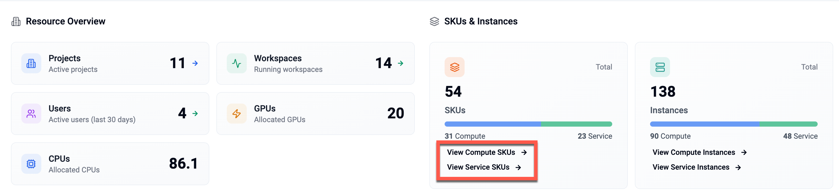839x192 pixels.
Task: Click the GPUs lightning bolt icon
Action: tap(236, 114)
